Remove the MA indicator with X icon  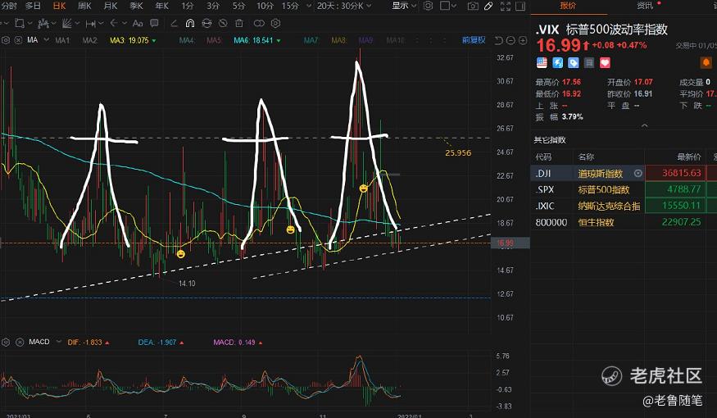(x=19, y=40)
